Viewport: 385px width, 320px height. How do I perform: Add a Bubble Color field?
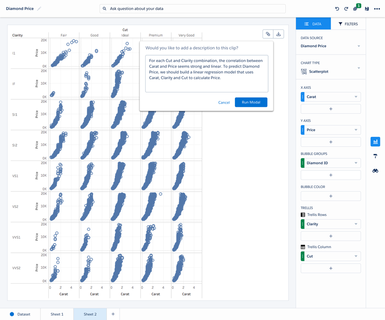331,196
